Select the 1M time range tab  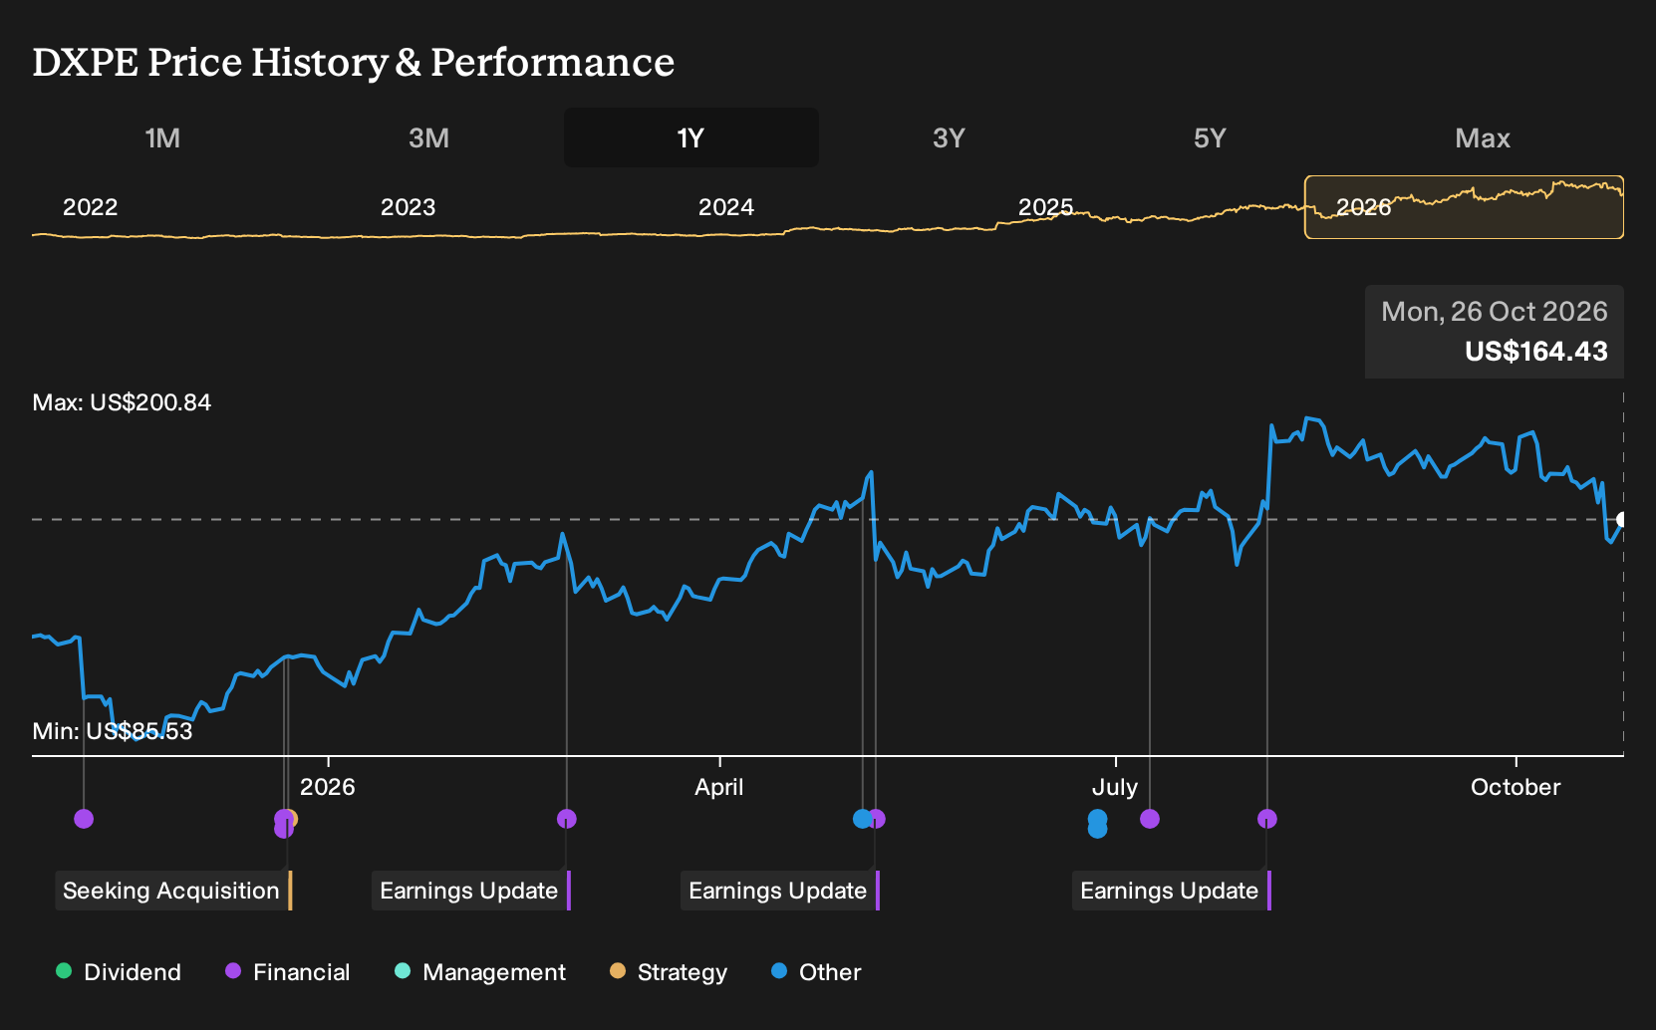(x=162, y=138)
